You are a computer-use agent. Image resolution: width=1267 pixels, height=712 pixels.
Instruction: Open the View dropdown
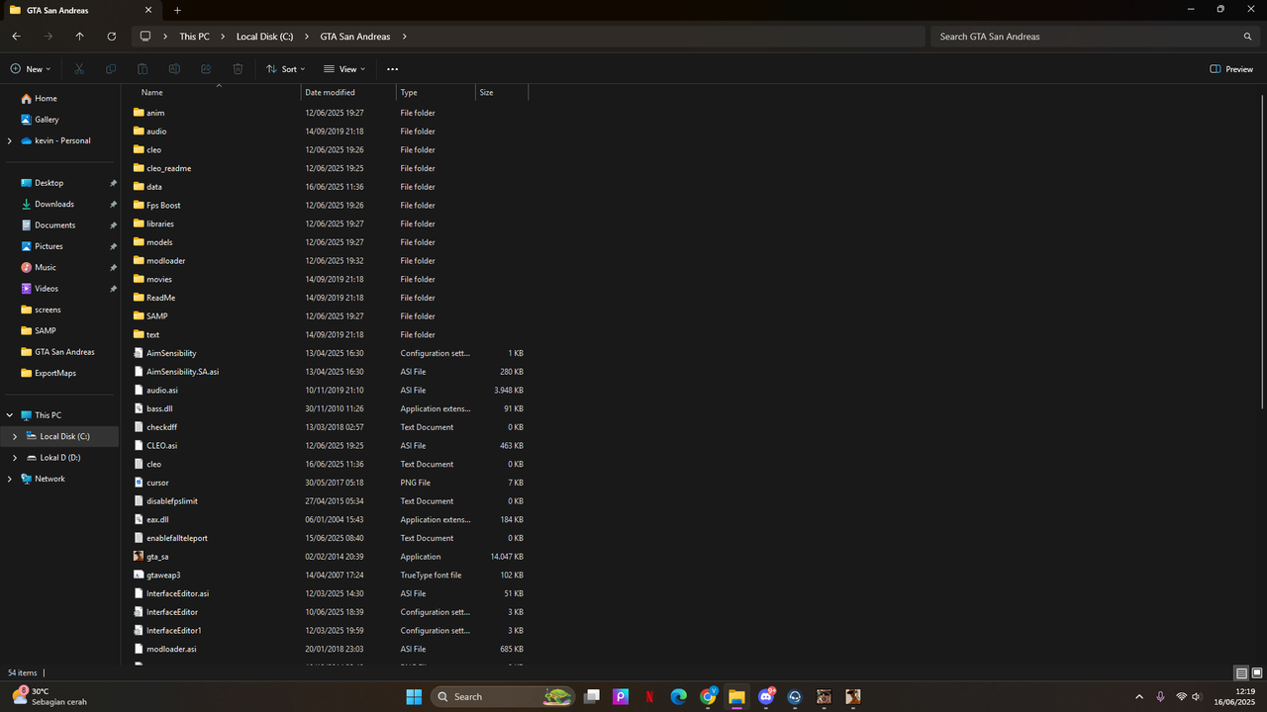coord(344,69)
